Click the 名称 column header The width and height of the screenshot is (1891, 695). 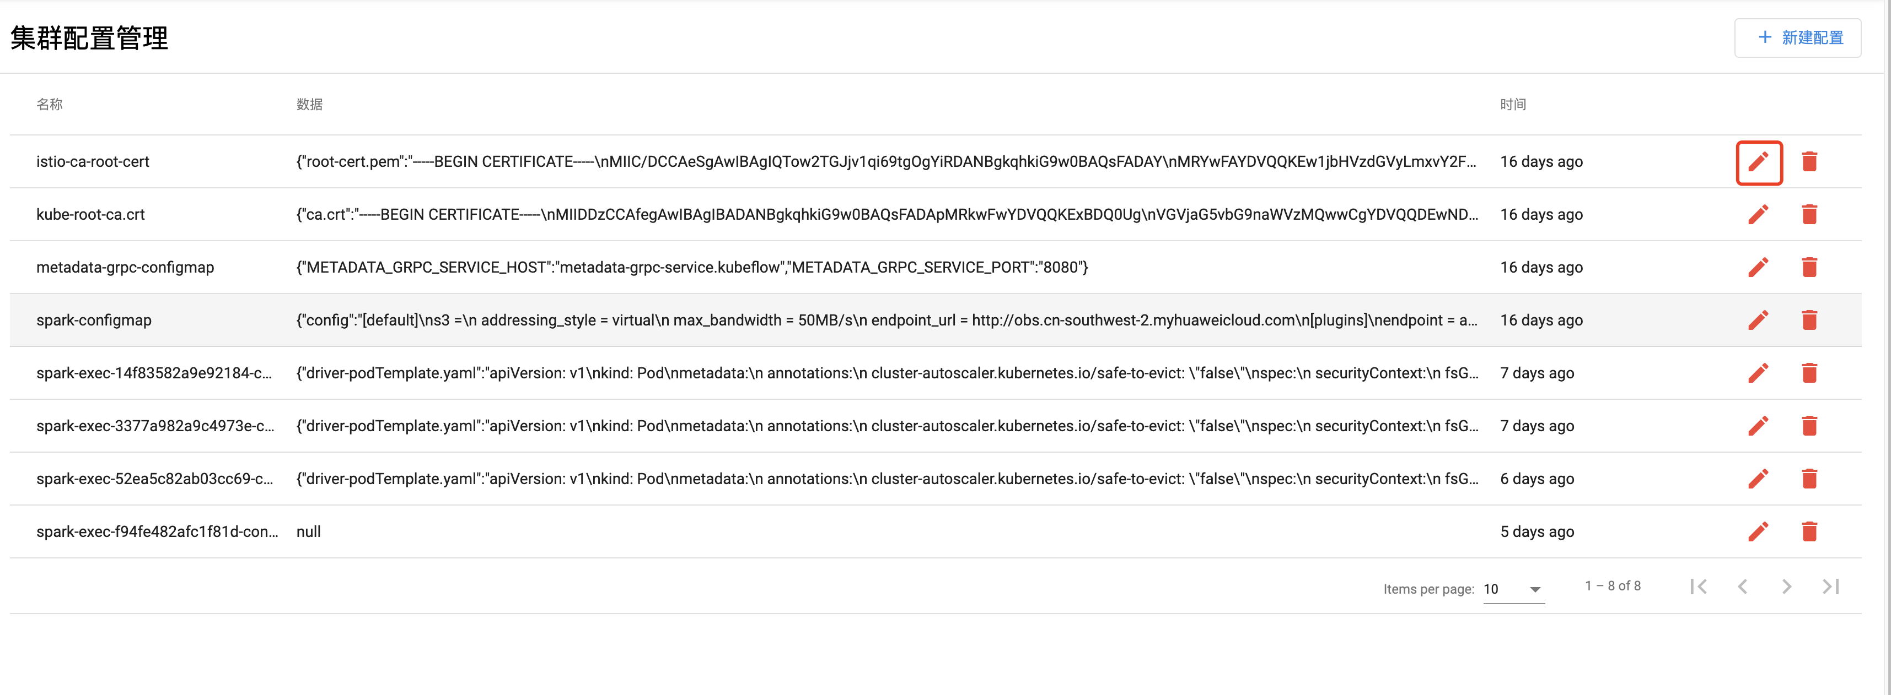pyautogui.click(x=49, y=104)
